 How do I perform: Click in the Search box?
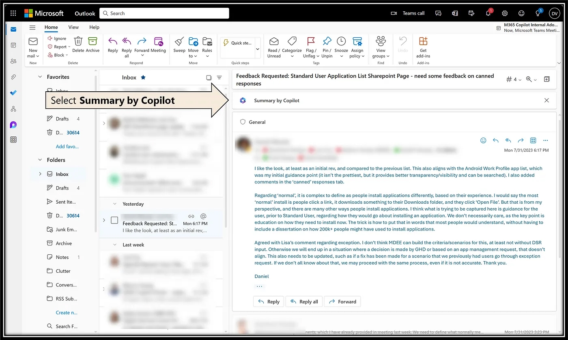(x=164, y=13)
